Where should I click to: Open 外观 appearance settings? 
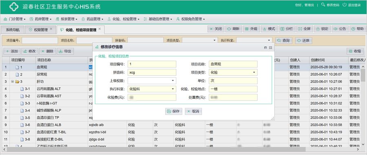pos(251,29)
